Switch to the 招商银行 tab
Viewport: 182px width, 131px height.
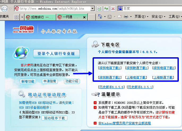click(x=40, y=17)
